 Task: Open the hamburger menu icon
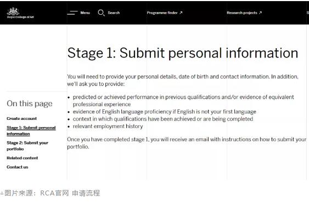click(x=72, y=13)
